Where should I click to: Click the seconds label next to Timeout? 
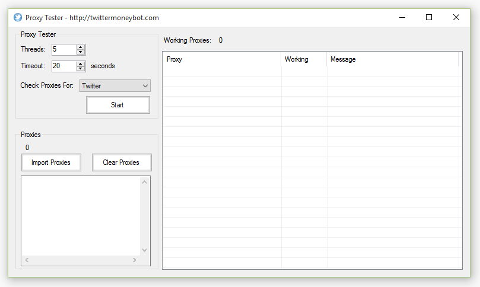[x=103, y=66]
